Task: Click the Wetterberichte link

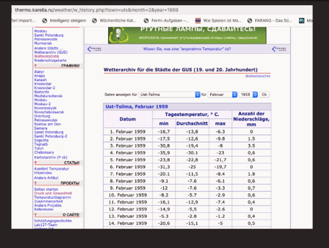Action: pos(258,76)
